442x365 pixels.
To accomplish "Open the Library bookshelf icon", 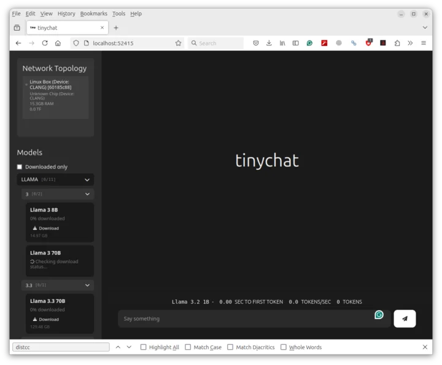I will (282, 43).
